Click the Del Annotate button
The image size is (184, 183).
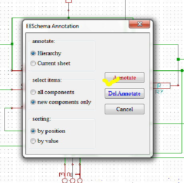[x=124, y=93]
